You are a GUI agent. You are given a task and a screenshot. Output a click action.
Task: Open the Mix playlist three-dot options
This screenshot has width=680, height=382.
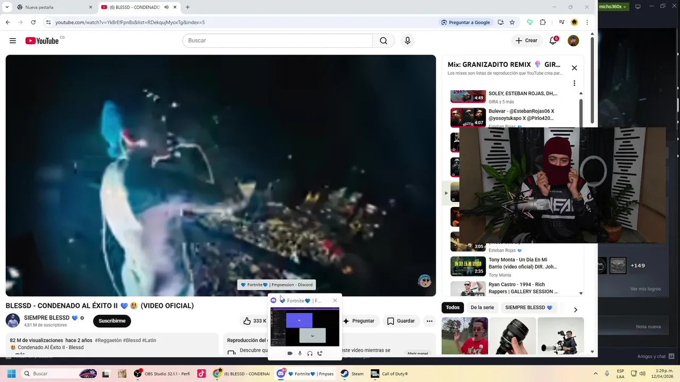(574, 83)
